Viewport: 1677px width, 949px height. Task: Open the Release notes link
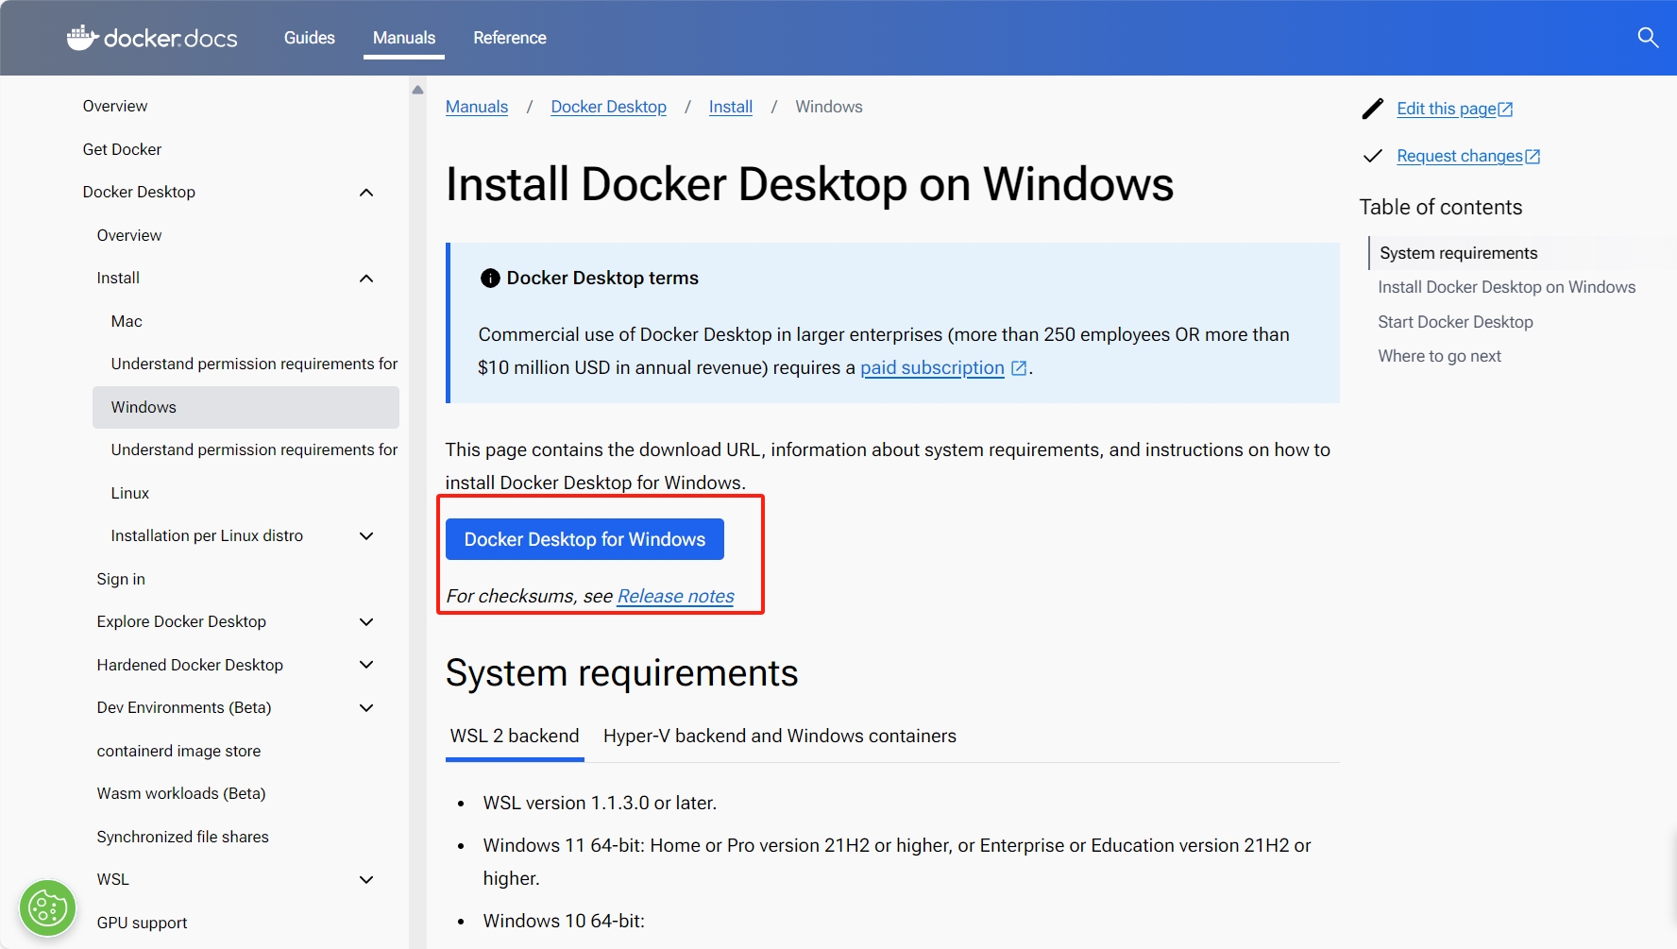coord(676,597)
